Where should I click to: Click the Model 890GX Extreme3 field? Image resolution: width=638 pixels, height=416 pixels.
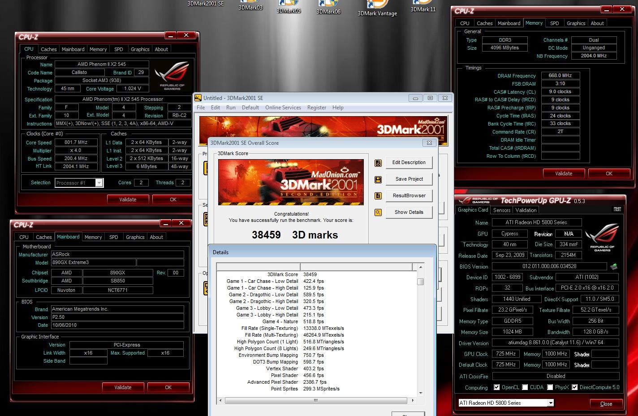(94, 263)
